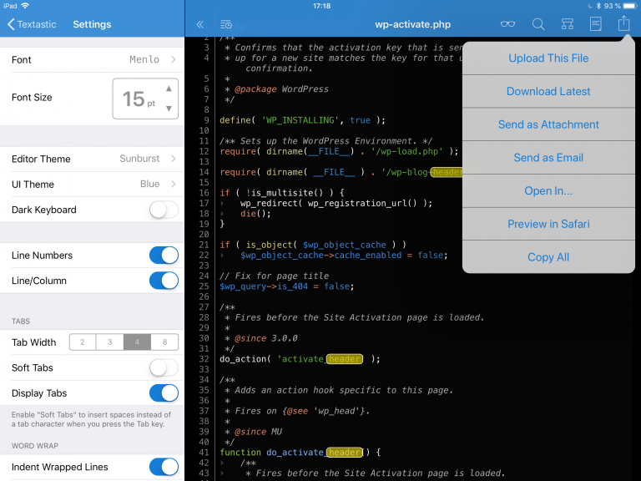Tap the battery indicator icon

(630, 6)
